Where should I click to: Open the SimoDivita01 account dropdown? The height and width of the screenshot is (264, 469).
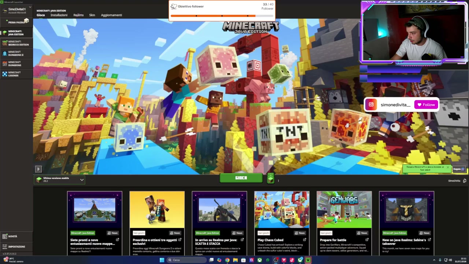click(x=16, y=10)
